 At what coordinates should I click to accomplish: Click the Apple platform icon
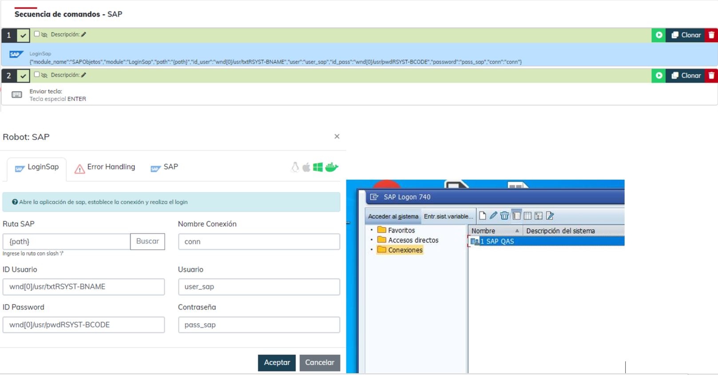click(306, 167)
